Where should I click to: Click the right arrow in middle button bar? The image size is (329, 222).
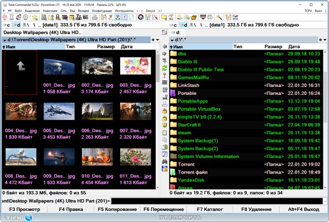tap(164, 54)
